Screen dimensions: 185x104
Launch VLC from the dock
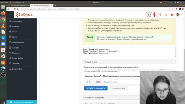pyautogui.click(x=3, y=26)
